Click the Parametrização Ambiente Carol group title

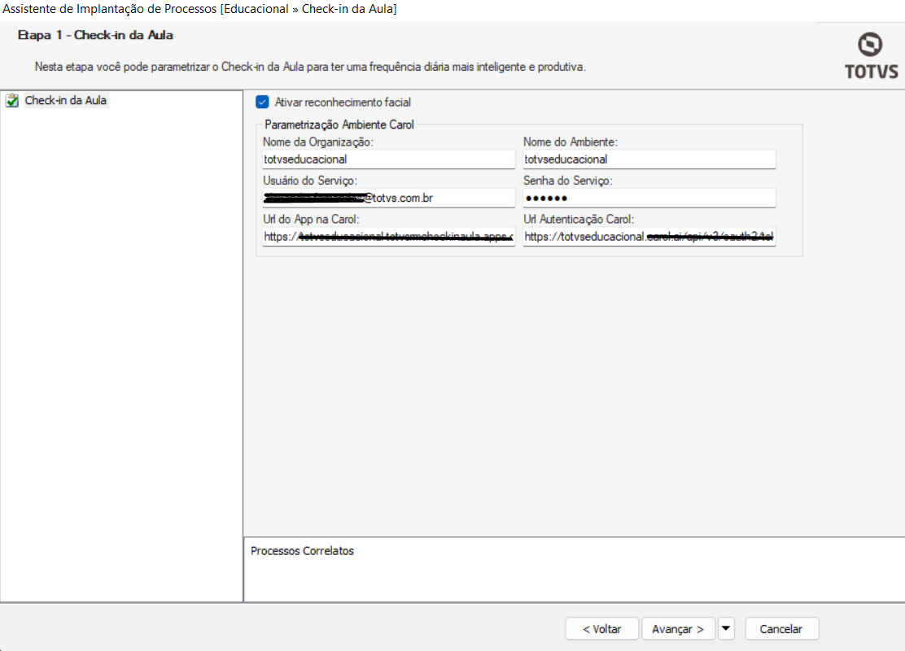point(339,125)
